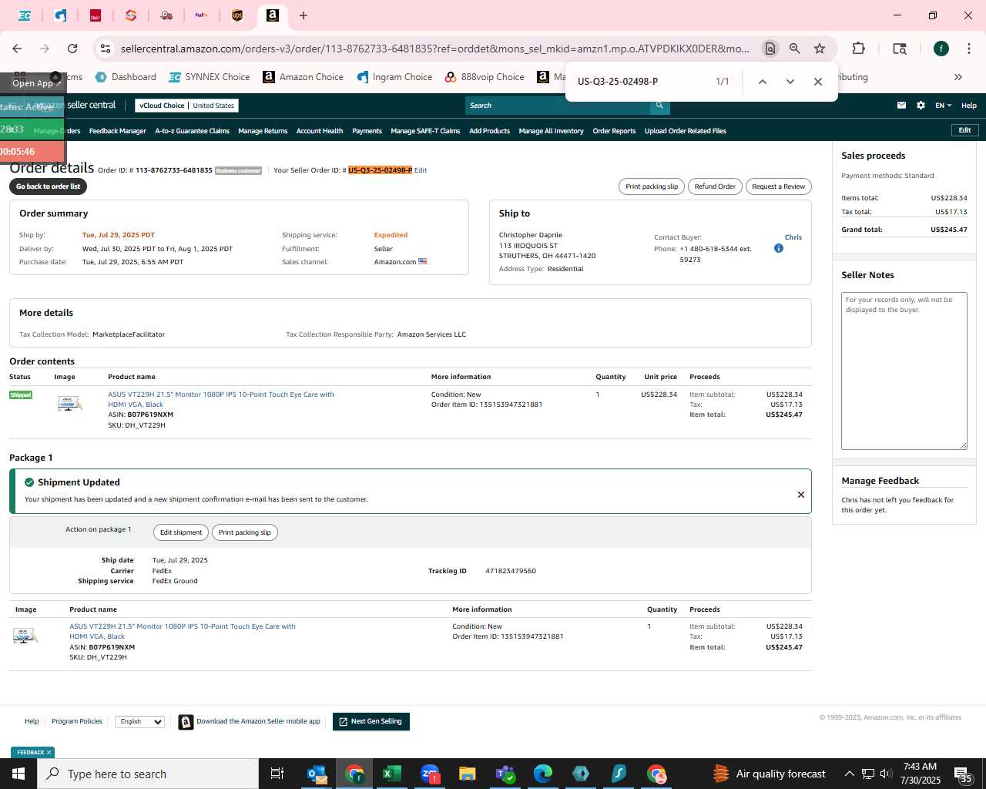Bookmark this page with star icon

click(820, 49)
